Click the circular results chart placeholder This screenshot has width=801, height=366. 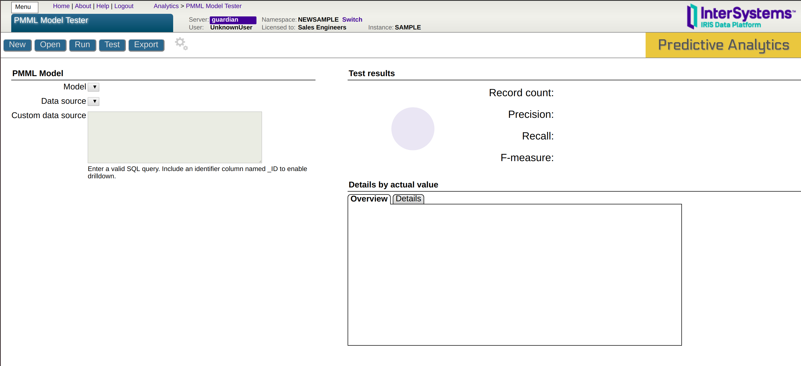pos(413,129)
